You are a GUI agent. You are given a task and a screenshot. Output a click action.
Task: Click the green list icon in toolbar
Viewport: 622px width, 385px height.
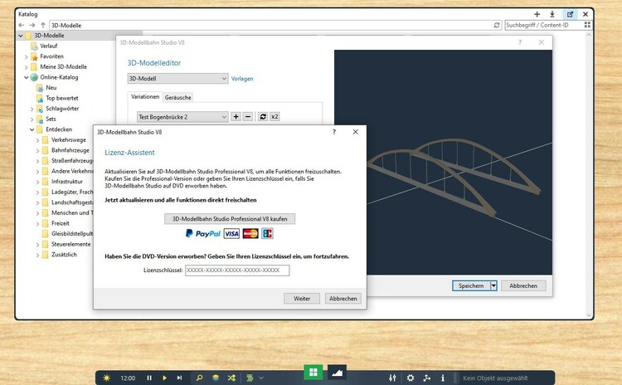[x=250, y=378]
